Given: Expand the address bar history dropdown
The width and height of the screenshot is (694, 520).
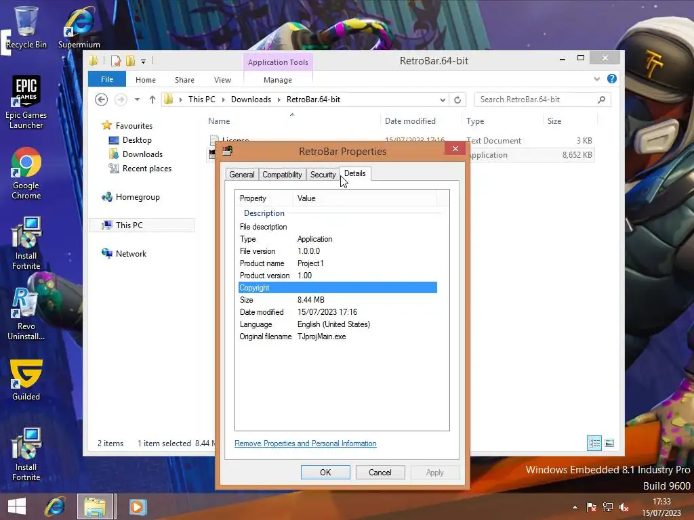Looking at the screenshot, I should point(443,100).
